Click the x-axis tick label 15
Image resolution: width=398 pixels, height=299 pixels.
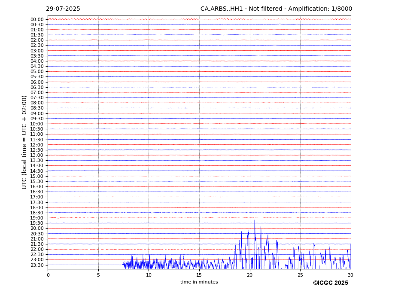(x=199, y=275)
